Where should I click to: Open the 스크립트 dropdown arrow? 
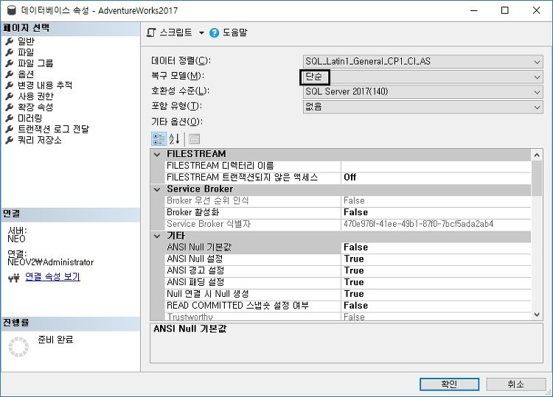coord(201,33)
